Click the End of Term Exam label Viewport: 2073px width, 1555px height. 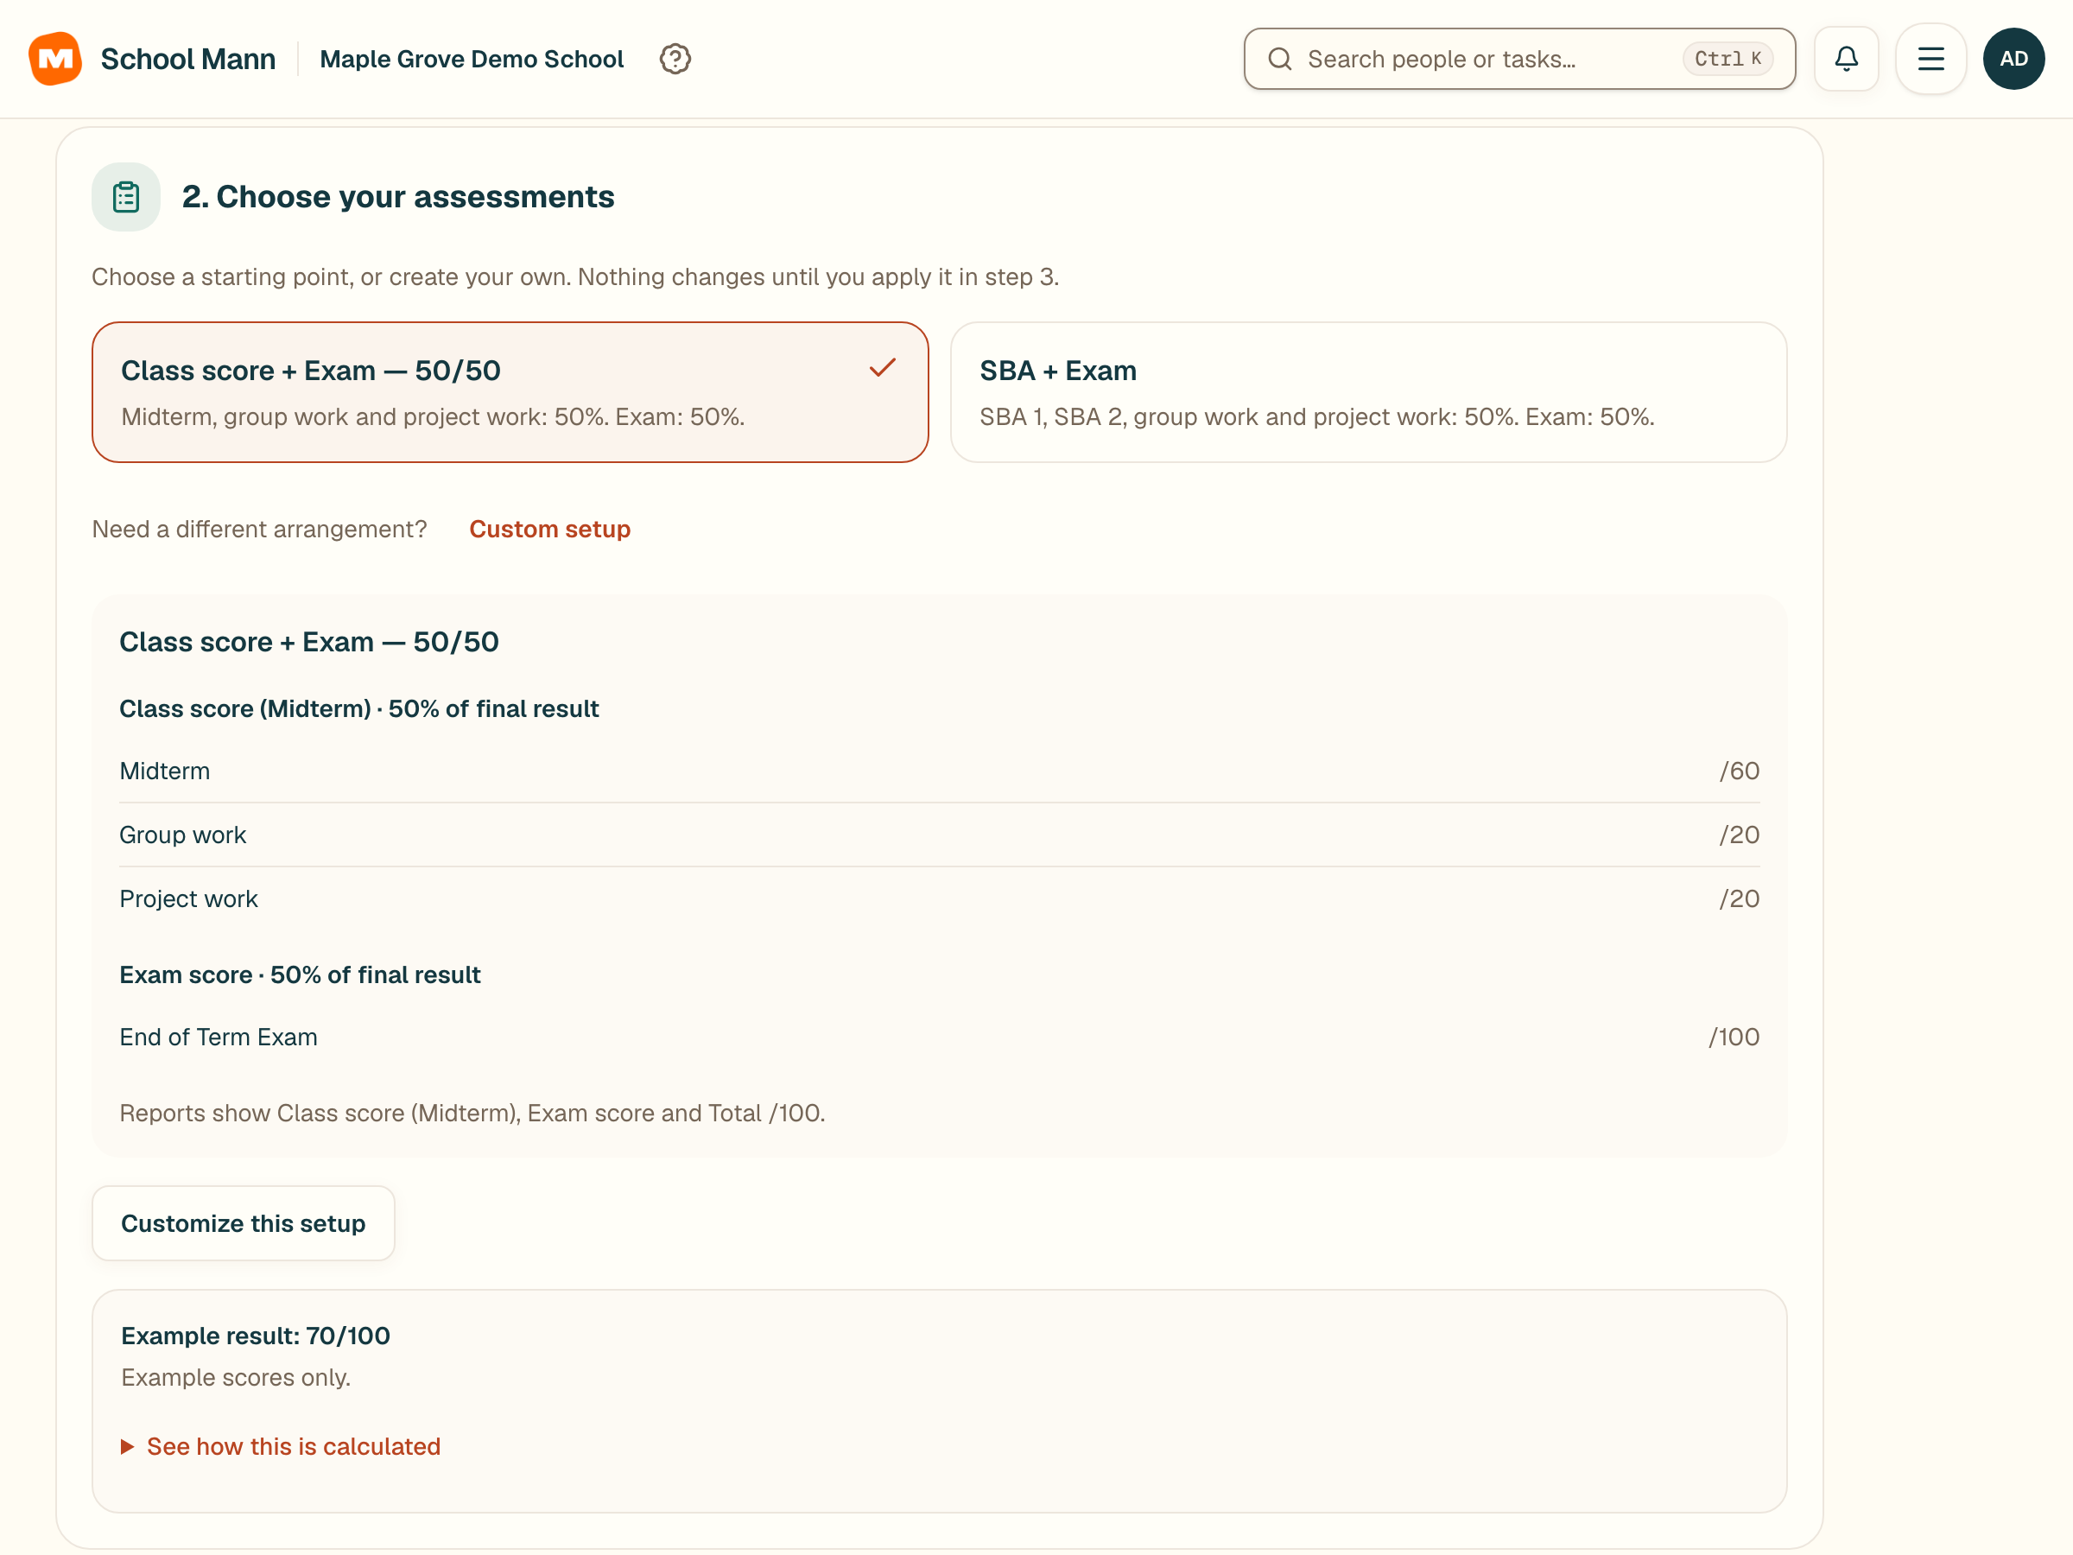click(219, 1037)
